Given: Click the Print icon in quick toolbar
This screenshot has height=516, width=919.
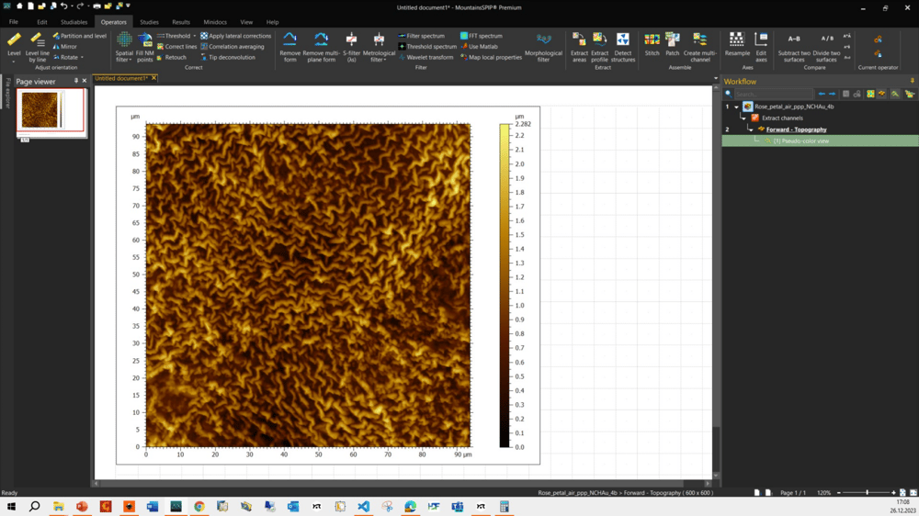Looking at the screenshot, I should [x=97, y=6].
